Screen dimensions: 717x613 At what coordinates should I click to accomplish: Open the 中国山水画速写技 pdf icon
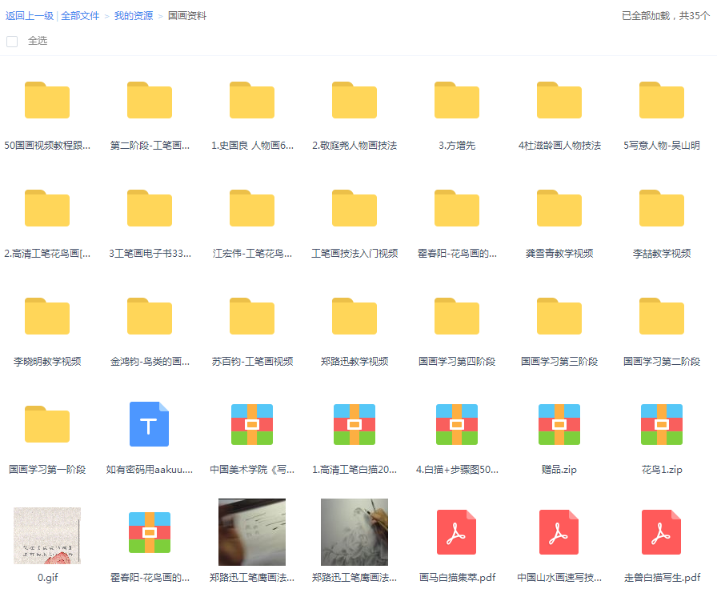[x=559, y=532]
